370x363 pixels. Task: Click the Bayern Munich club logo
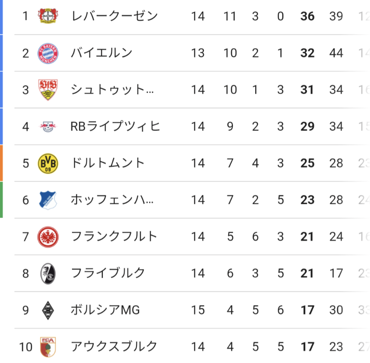tap(48, 53)
